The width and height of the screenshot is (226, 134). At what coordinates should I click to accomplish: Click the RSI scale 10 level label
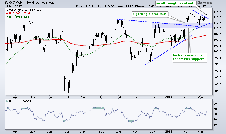(x=215, y=125)
